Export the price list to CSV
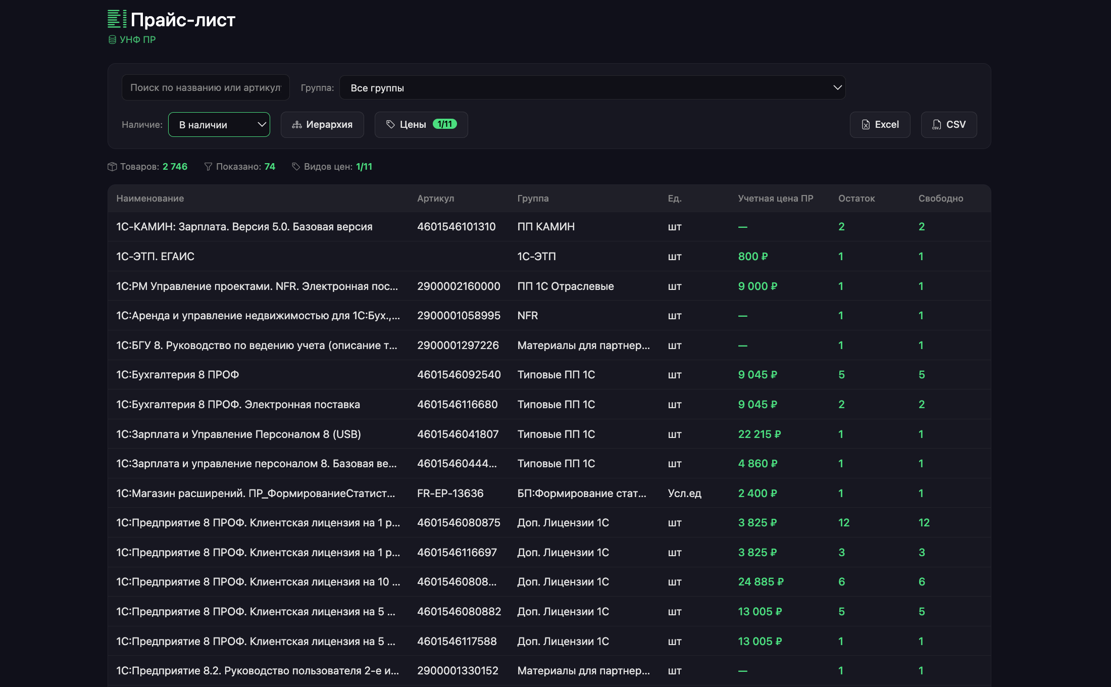 948,125
